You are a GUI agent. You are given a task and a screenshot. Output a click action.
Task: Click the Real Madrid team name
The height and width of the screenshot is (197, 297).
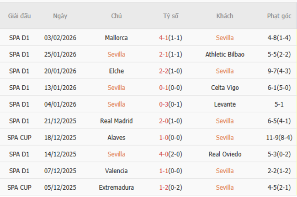coord(116,121)
